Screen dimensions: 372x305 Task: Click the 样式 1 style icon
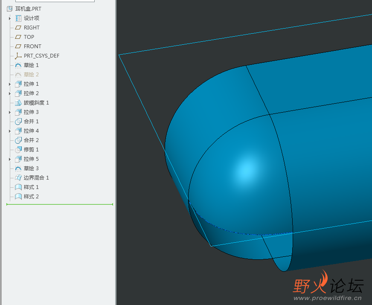[x=18, y=187]
